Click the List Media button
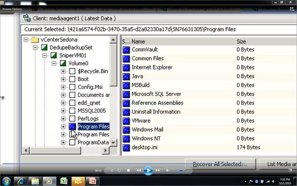This screenshot has width=297, height=186. pyautogui.click(x=278, y=164)
